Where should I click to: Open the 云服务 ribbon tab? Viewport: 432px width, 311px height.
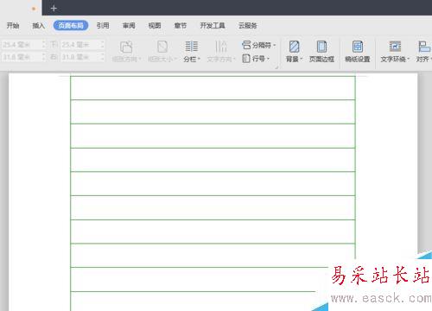pyautogui.click(x=248, y=26)
